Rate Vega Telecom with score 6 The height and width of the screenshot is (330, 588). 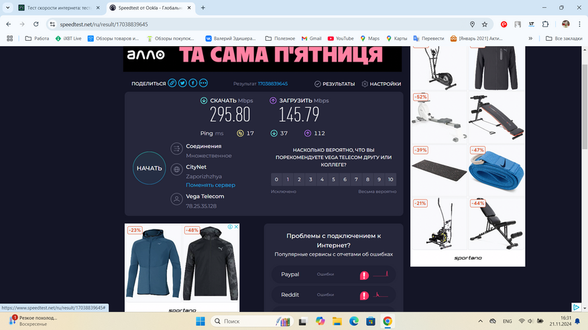pos(345,179)
